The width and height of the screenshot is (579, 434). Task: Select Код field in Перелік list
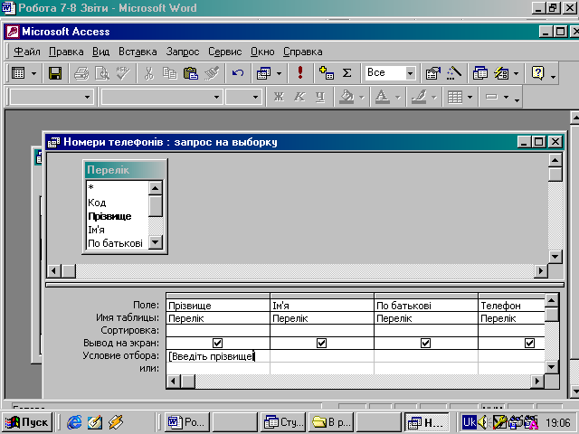97,203
